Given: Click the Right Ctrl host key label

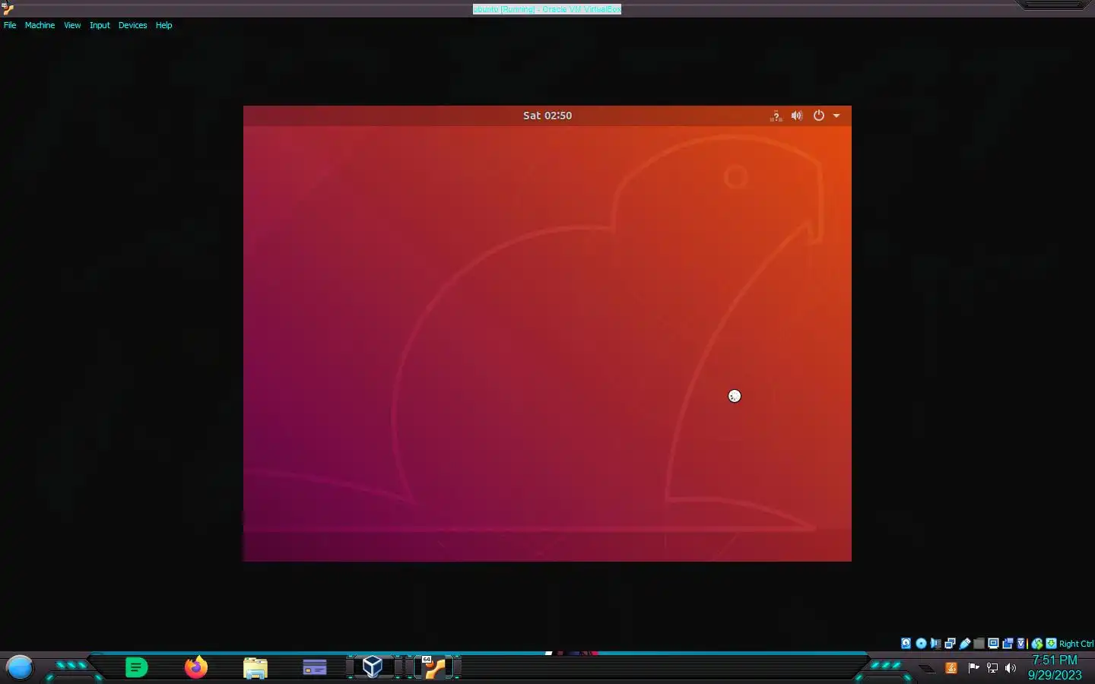Looking at the screenshot, I should [x=1076, y=644].
